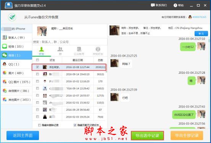Select 其他图片 (3453) in the sidebar

pos(16,100)
